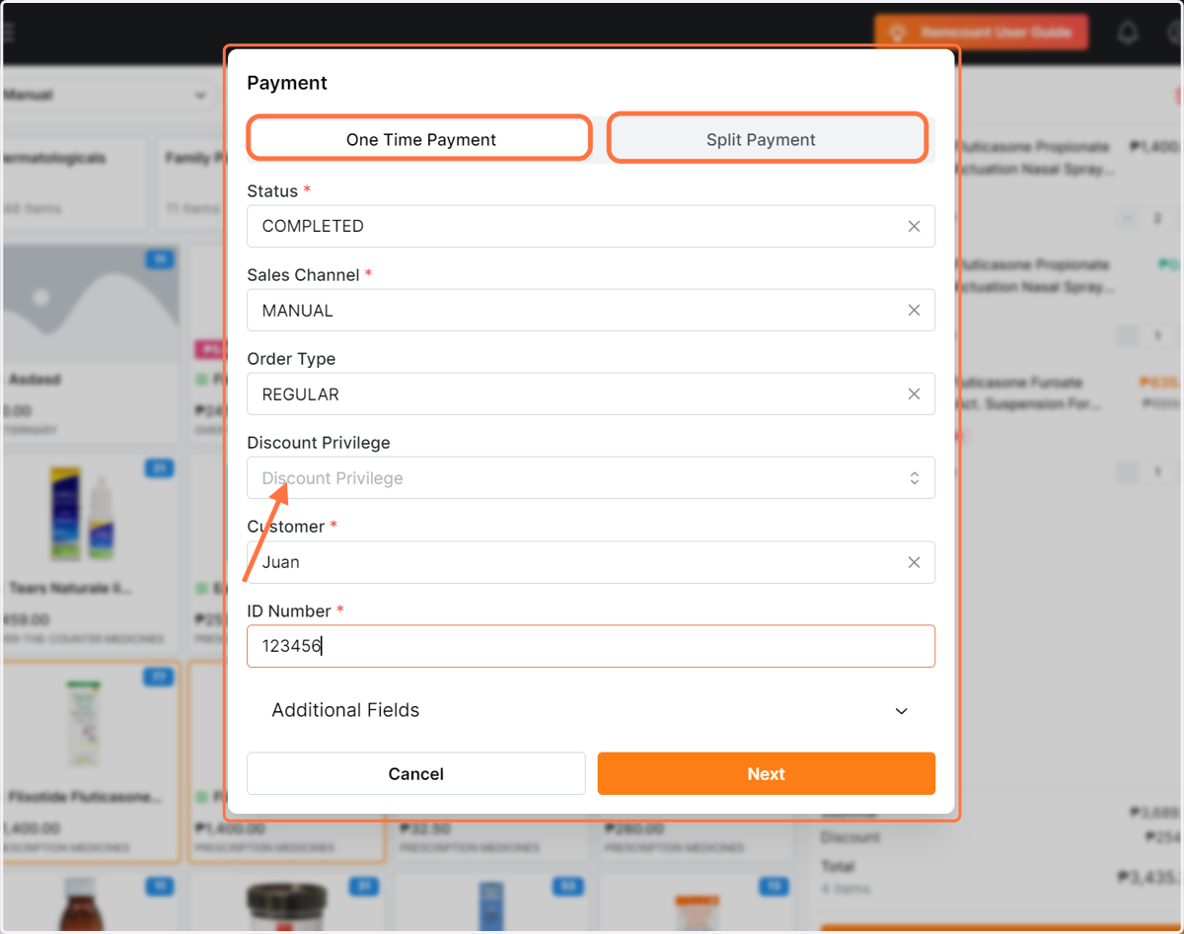Clear the MANUAL sales channel value

(x=914, y=310)
